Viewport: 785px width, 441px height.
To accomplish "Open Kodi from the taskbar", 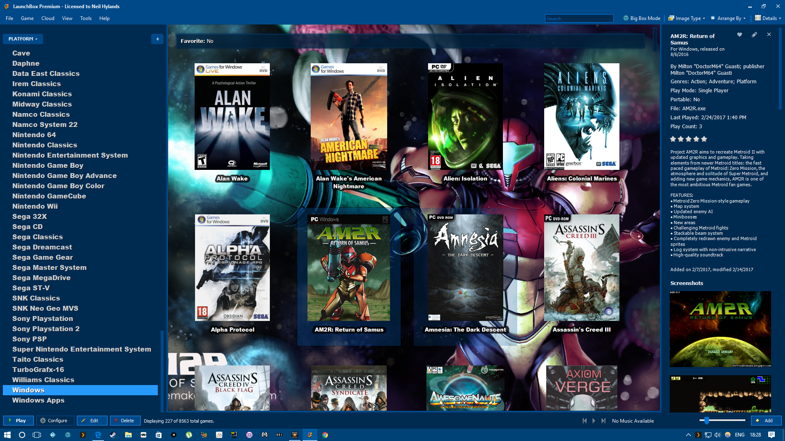I will pyautogui.click(x=53, y=435).
